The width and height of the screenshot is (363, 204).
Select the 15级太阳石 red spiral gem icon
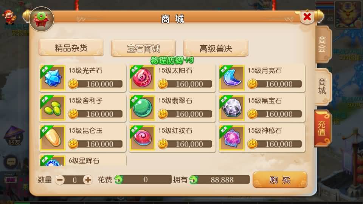coord(142,78)
